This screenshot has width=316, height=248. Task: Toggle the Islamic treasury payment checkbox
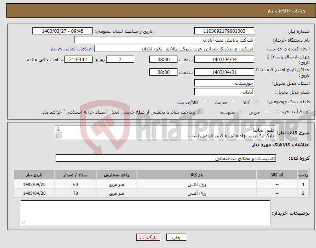tap(201, 111)
